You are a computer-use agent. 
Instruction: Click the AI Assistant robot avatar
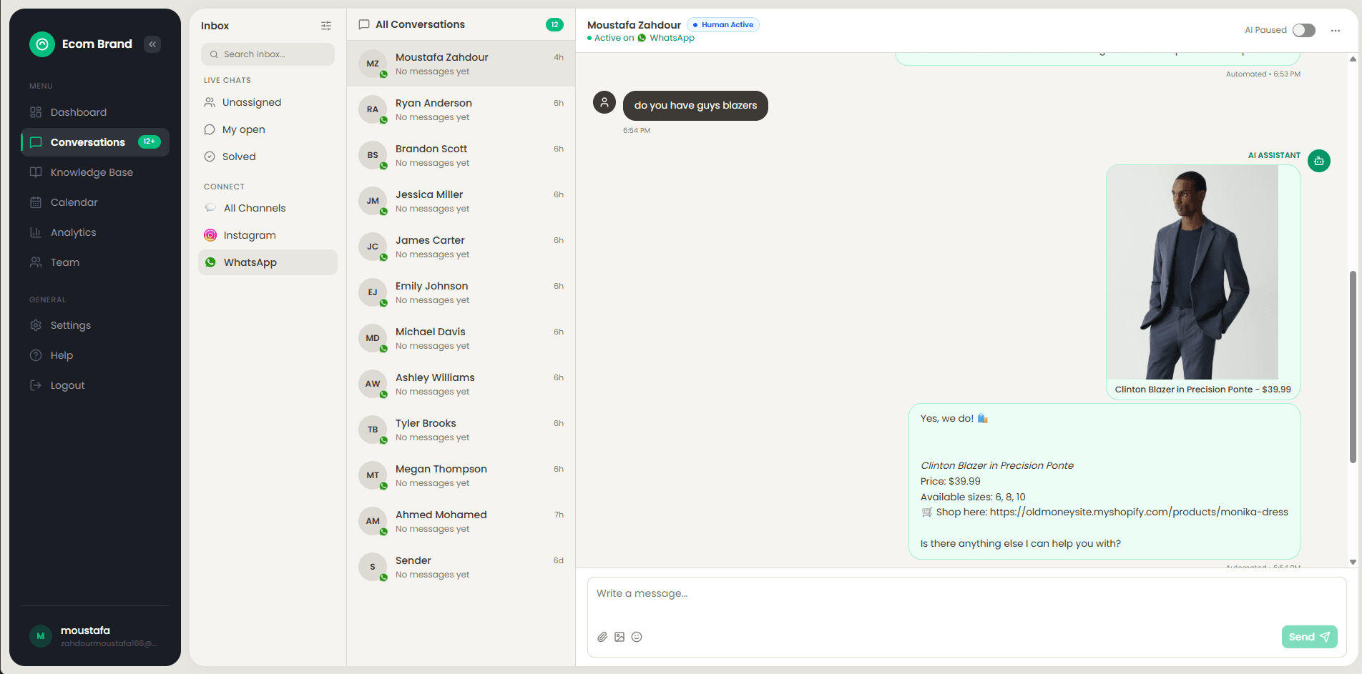[1318, 161]
